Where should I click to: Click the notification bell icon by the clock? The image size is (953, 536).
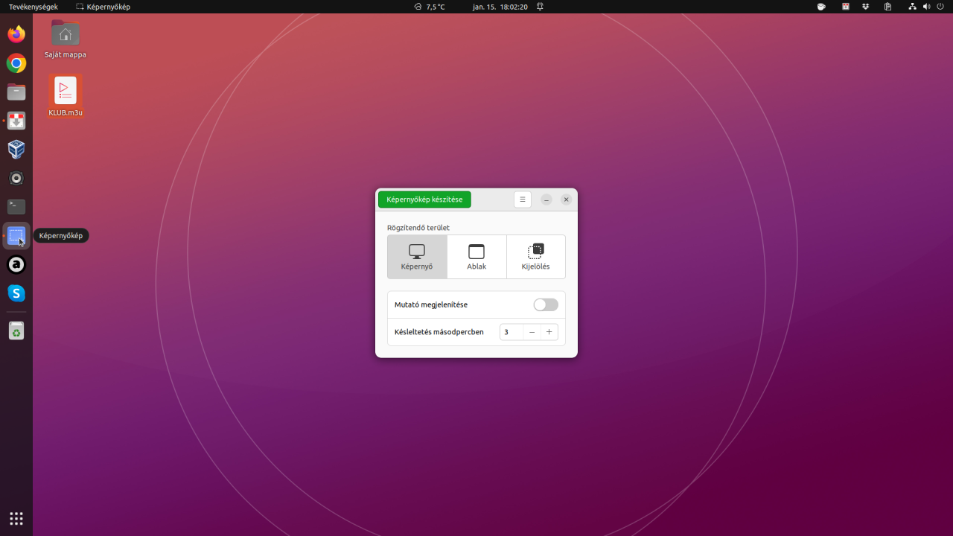point(540,7)
